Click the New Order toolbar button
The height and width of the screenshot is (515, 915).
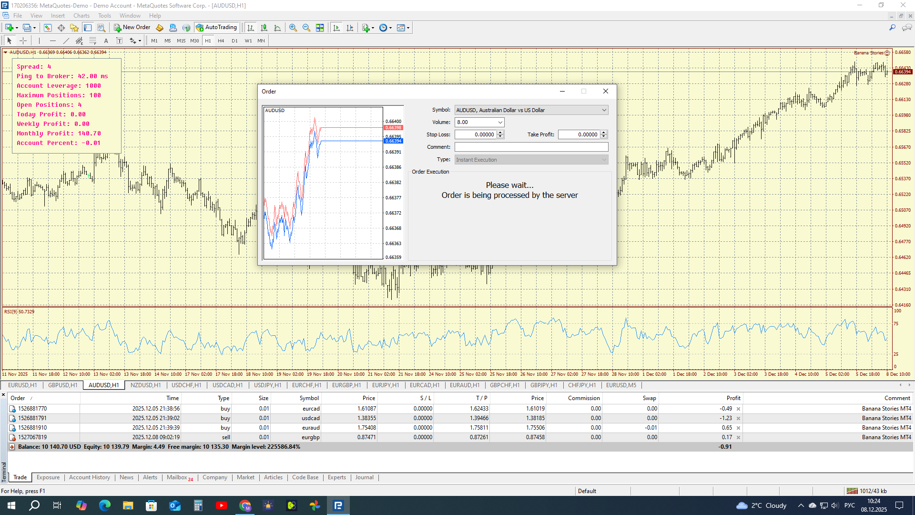click(132, 28)
